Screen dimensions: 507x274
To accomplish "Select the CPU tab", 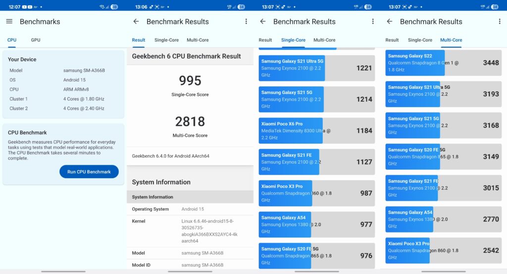I will pos(12,40).
